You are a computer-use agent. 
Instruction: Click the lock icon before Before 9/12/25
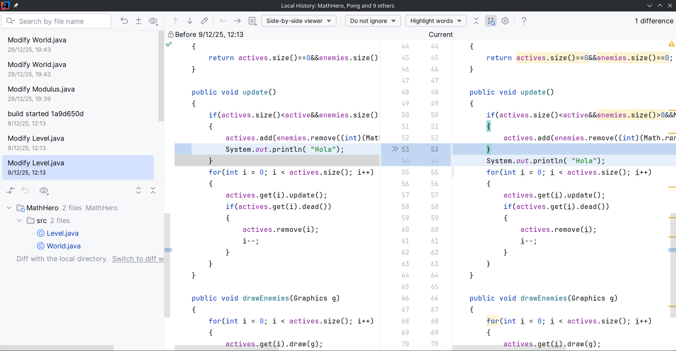(x=171, y=34)
